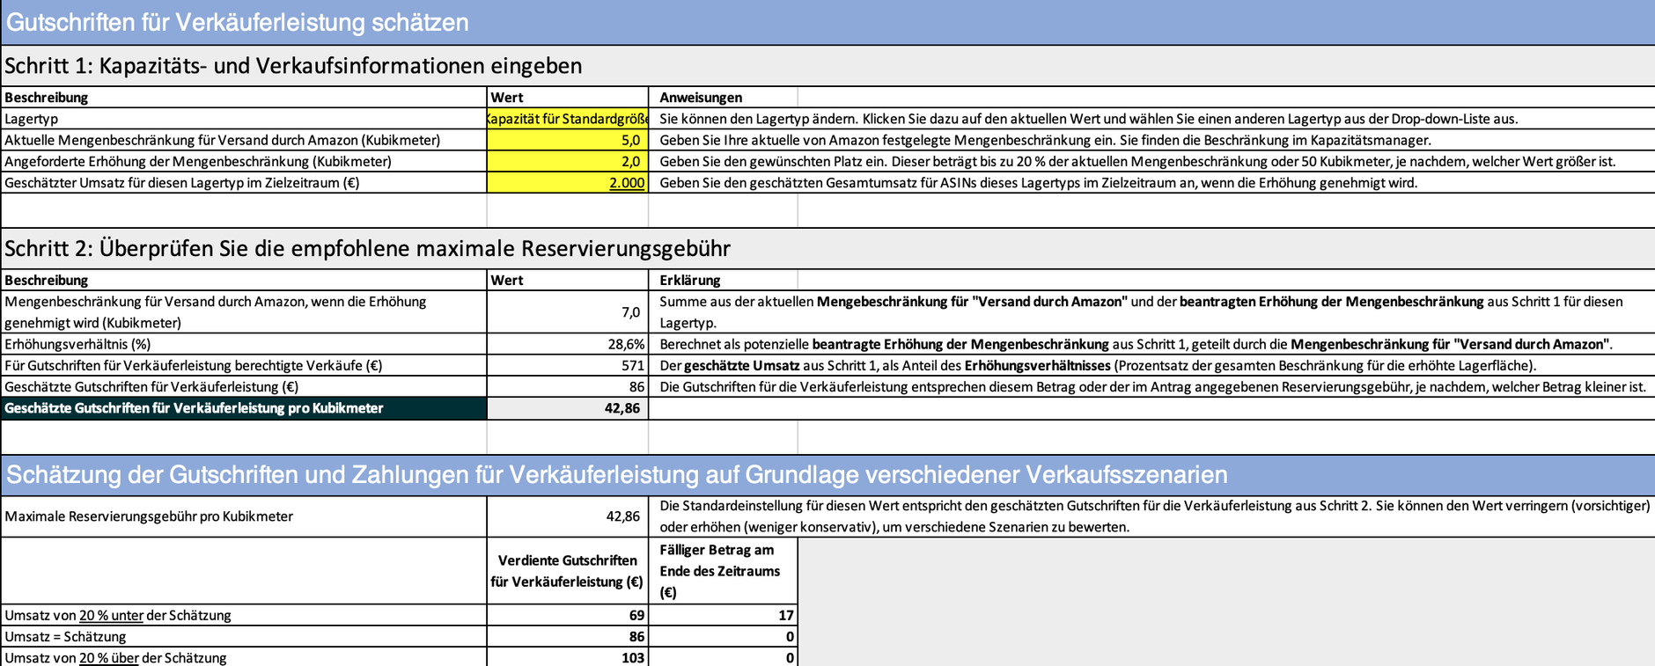
Task: Click the Lagertyp description cell
Action: [x=244, y=119]
